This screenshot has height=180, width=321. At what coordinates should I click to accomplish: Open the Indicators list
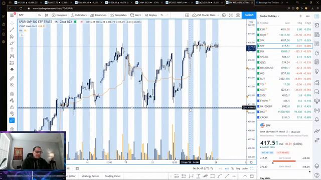pos(79,15)
